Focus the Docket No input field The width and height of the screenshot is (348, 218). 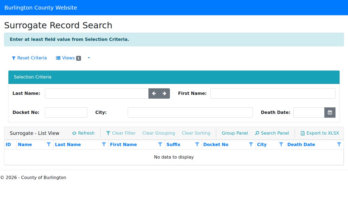coord(66,113)
